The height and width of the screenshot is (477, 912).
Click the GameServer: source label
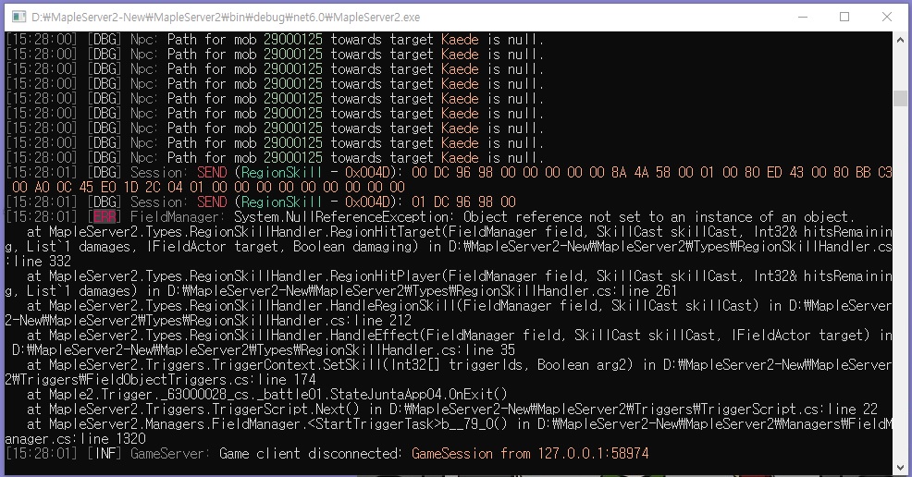[168, 453]
